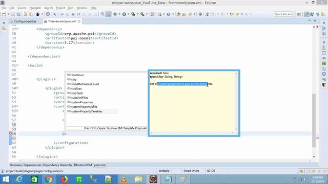
Task: Click the New file toolbar icon
Action: click(x=4, y=14)
